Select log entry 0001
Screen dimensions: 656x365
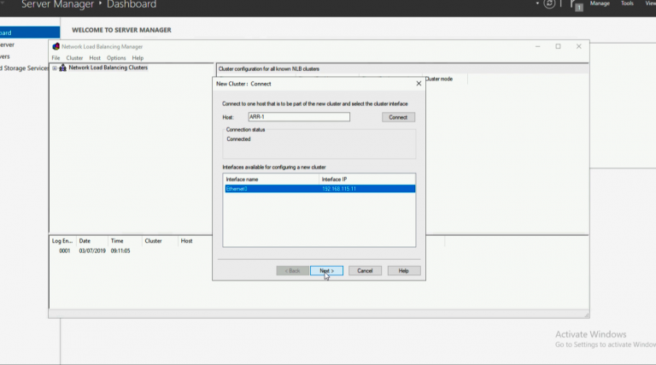[x=64, y=250]
